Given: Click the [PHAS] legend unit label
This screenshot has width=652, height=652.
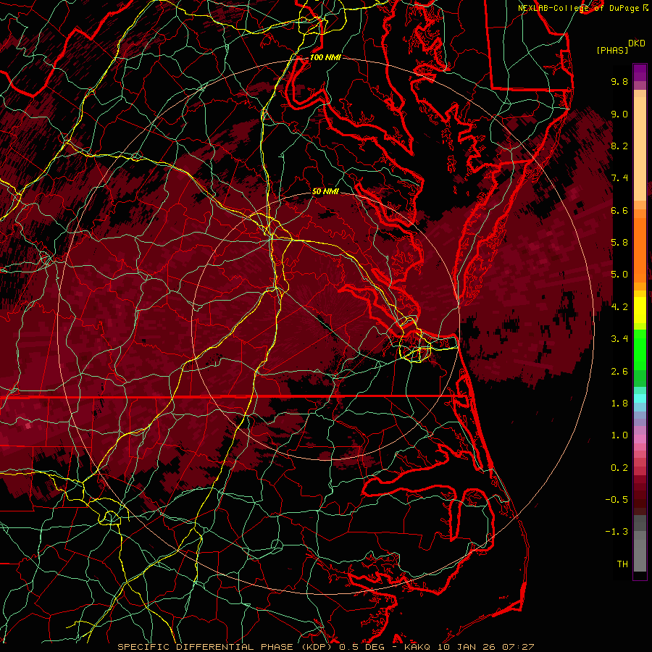Looking at the screenshot, I should 611,50.
